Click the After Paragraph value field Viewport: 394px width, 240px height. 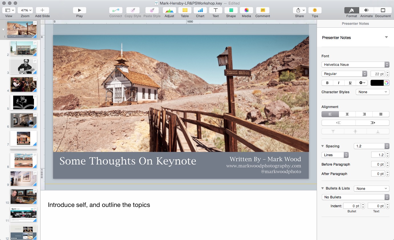378,174
